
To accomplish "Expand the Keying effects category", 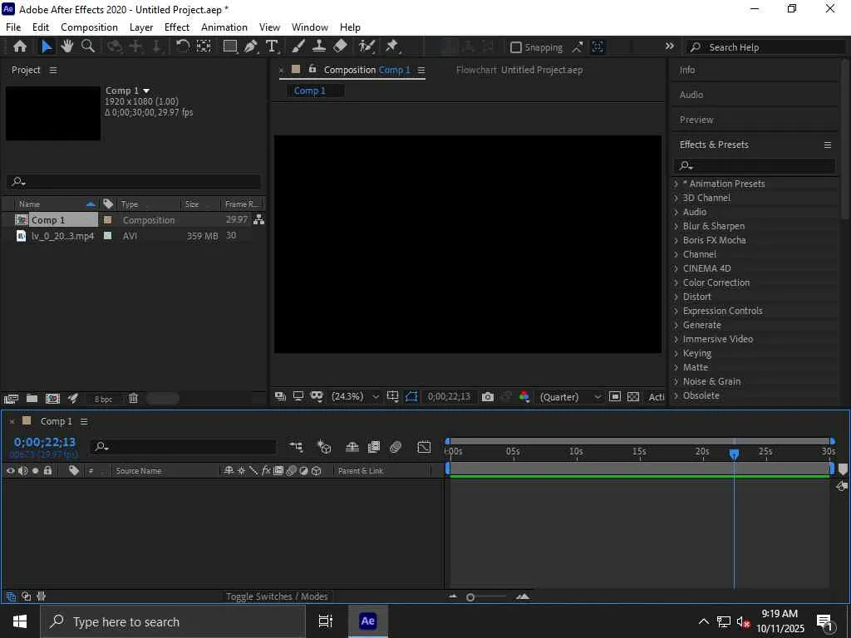I will click(676, 353).
